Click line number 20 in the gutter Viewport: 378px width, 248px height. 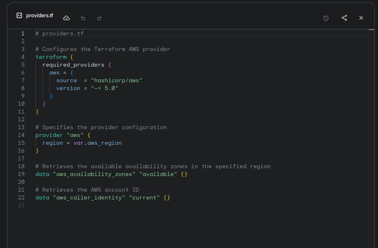[x=21, y=182]
